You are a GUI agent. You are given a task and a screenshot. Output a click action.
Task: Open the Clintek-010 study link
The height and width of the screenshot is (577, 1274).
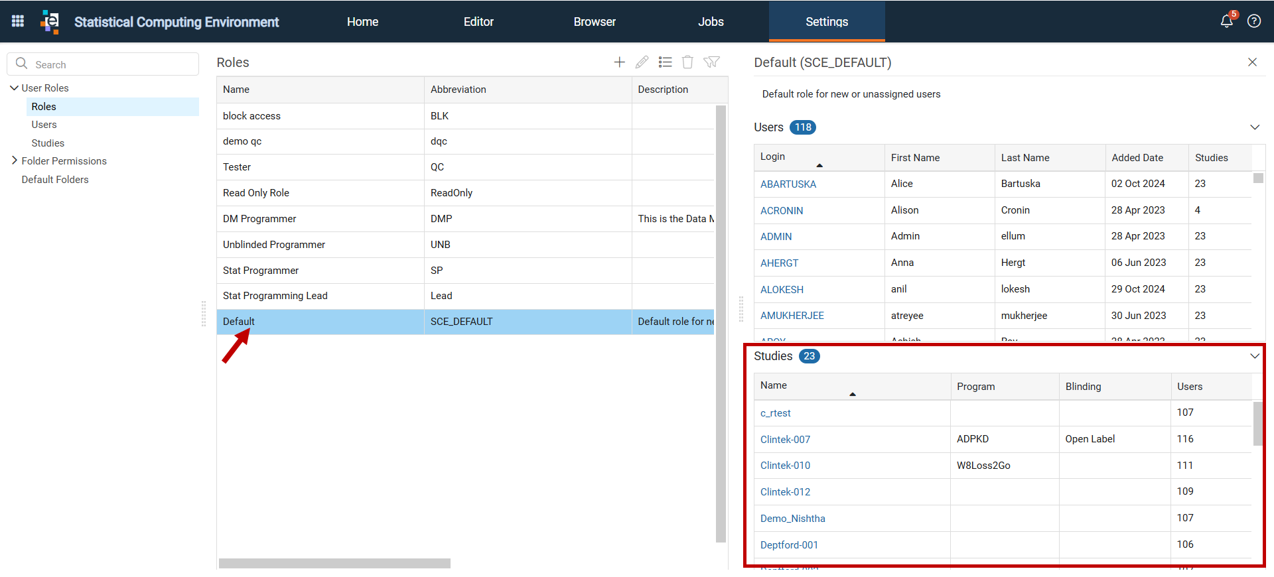785,466
